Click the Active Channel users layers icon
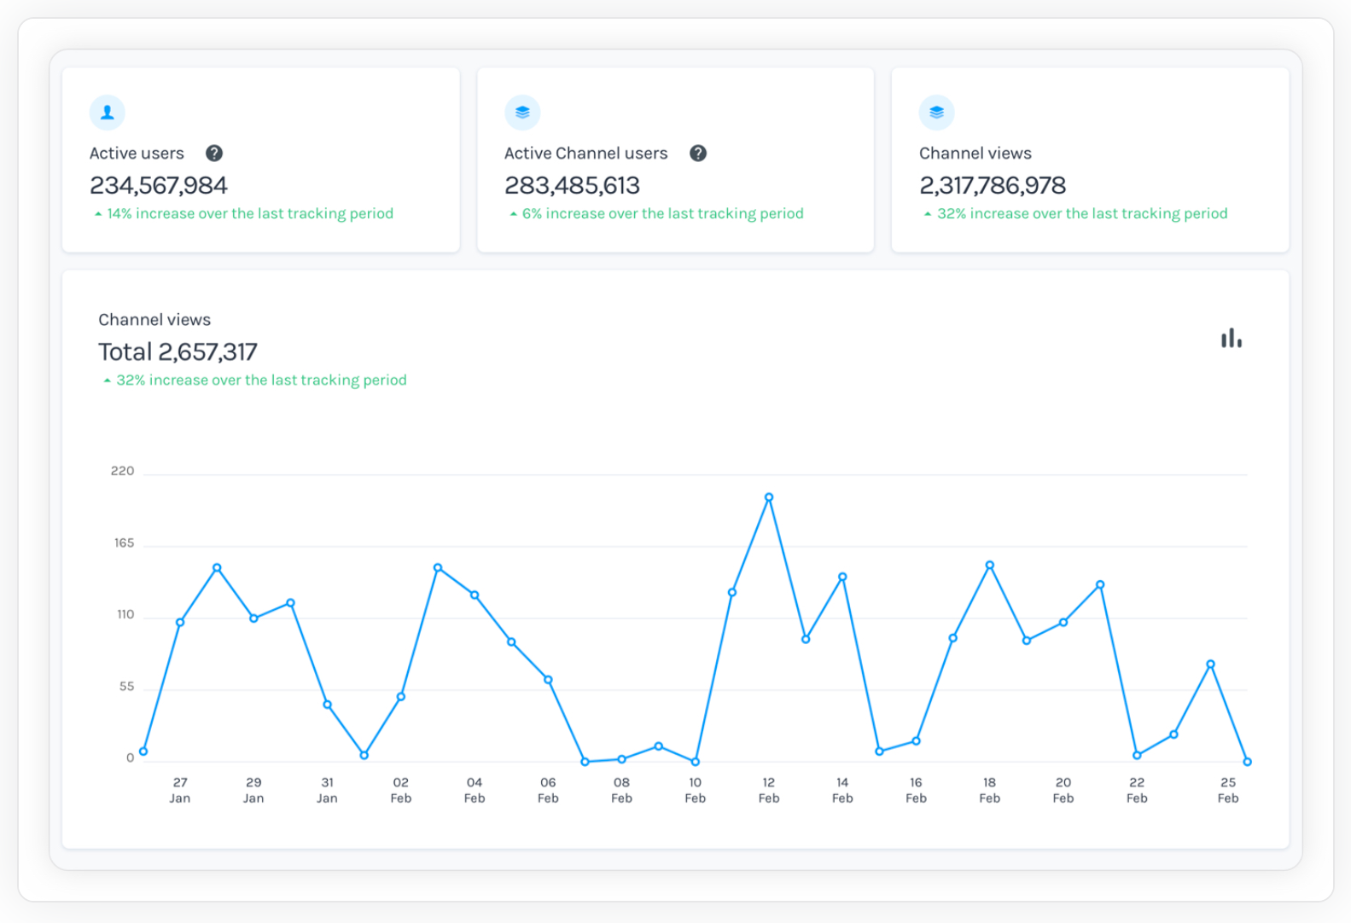The height and width of the screenshot is (923, 1351). tap(522, 113)
